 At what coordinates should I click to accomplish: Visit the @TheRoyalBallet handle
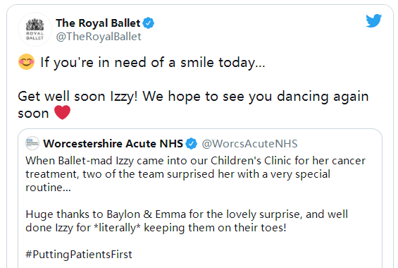99,37
